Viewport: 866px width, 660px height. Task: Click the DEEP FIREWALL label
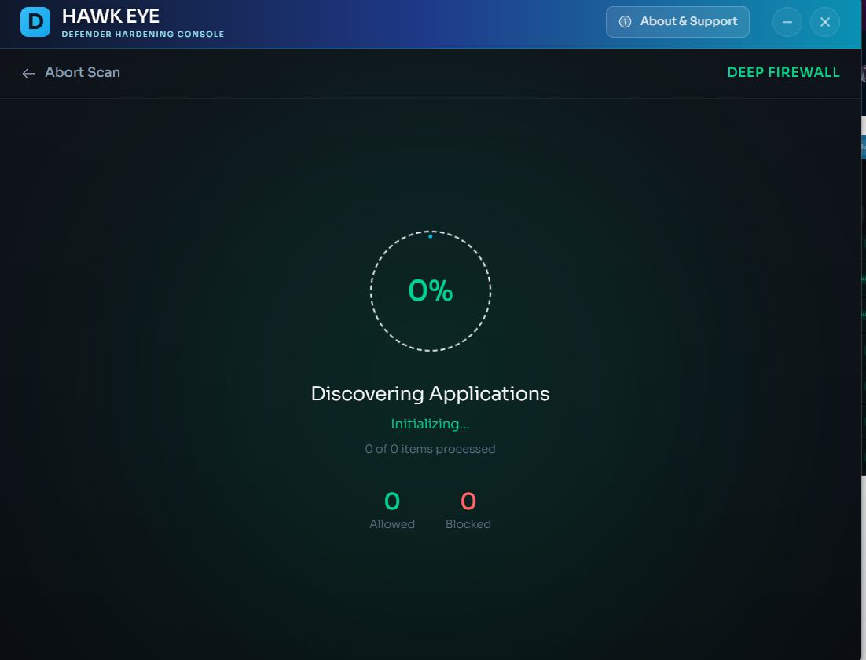click(x=783, y=72)
